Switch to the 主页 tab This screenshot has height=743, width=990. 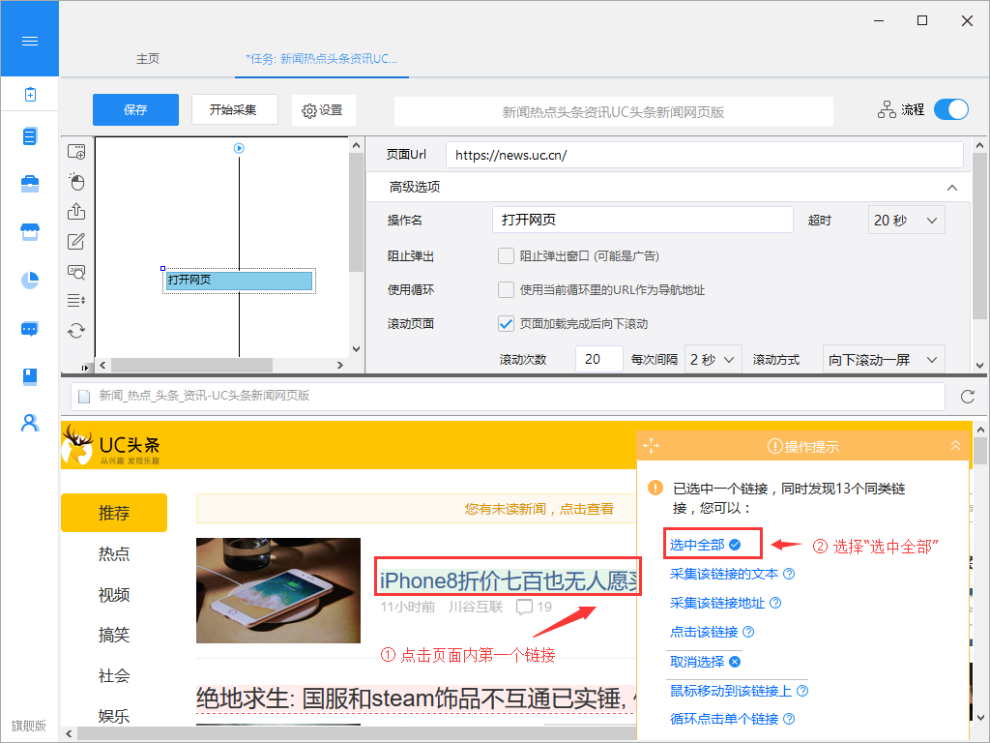(148, 59)
